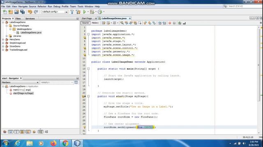Click the editor vertical scrollbar
This screenshot has width=263, height=147.
[x=258, y=65]
